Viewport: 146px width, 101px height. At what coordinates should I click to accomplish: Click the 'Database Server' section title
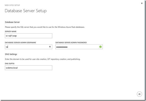[12, 22]
